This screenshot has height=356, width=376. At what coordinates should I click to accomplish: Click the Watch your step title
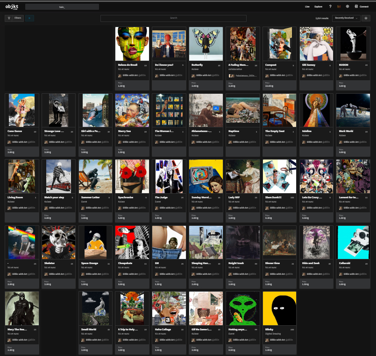click(x=54, y=197)
